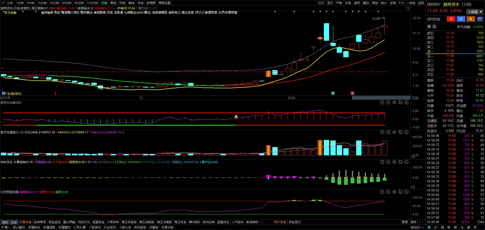Click the R badge under 闭市阶段
Screen dimensions: 485x230
(x=429, y=26)
